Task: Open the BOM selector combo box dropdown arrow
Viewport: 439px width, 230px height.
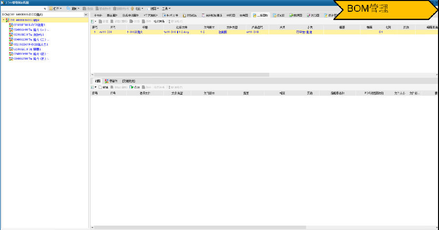Action: tap(86, 15)
